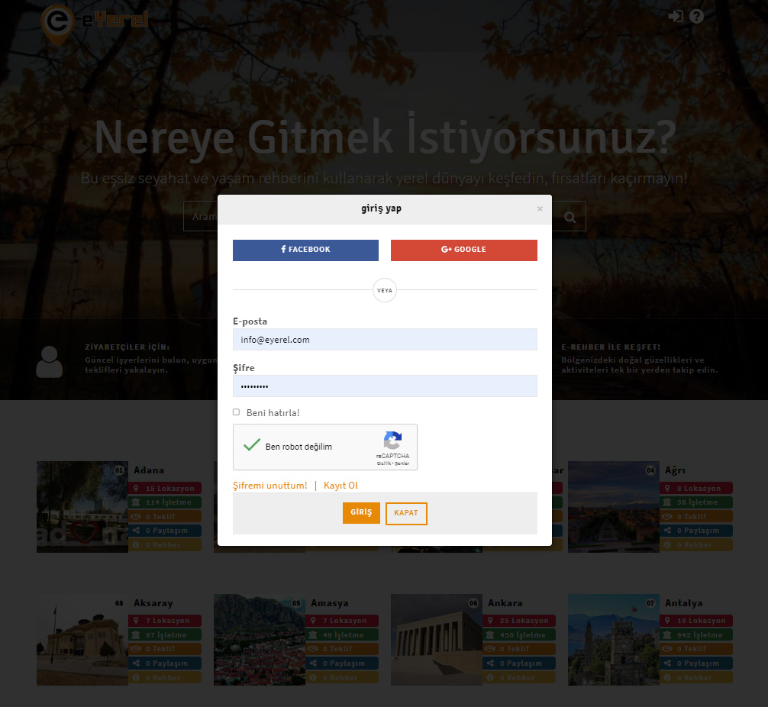Screen dimensions: 768x707
Task: Click Amasya's '49 İşletme' tag
Action: pyautogui.click(x=342, y=635)
